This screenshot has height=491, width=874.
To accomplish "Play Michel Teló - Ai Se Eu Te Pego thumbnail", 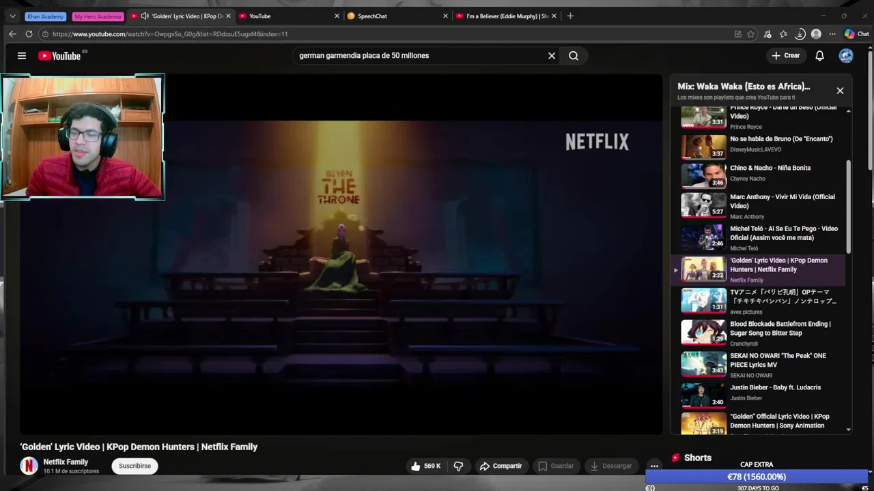I will coord(703,237).
